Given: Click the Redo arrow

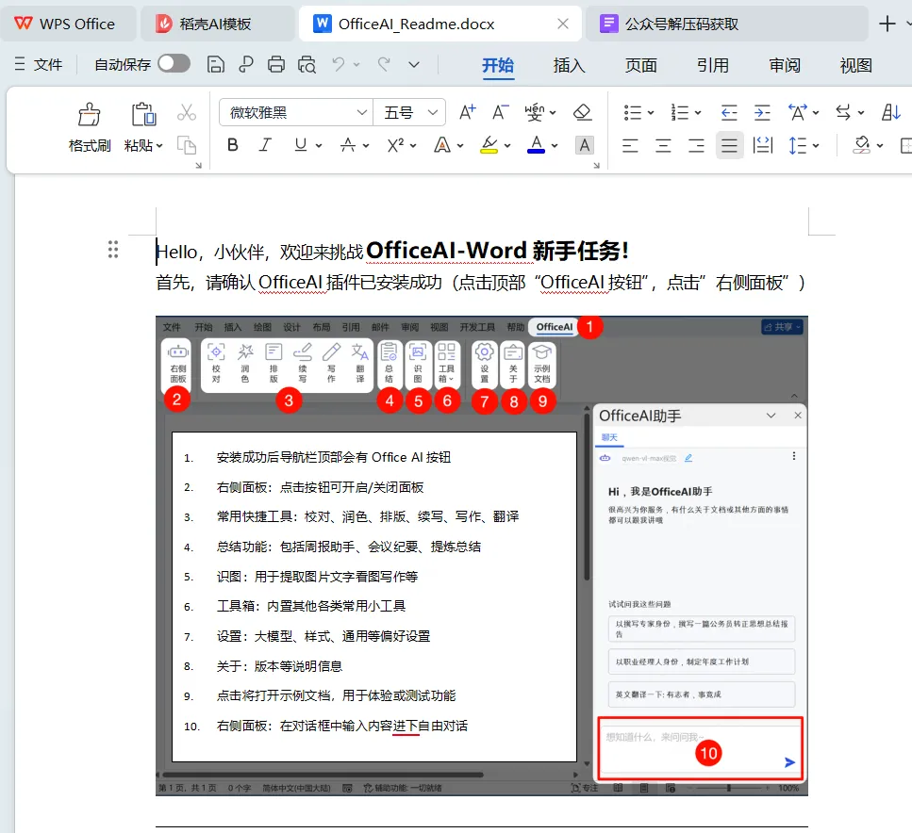Looking at the screenshot, I should pos(384,64).
